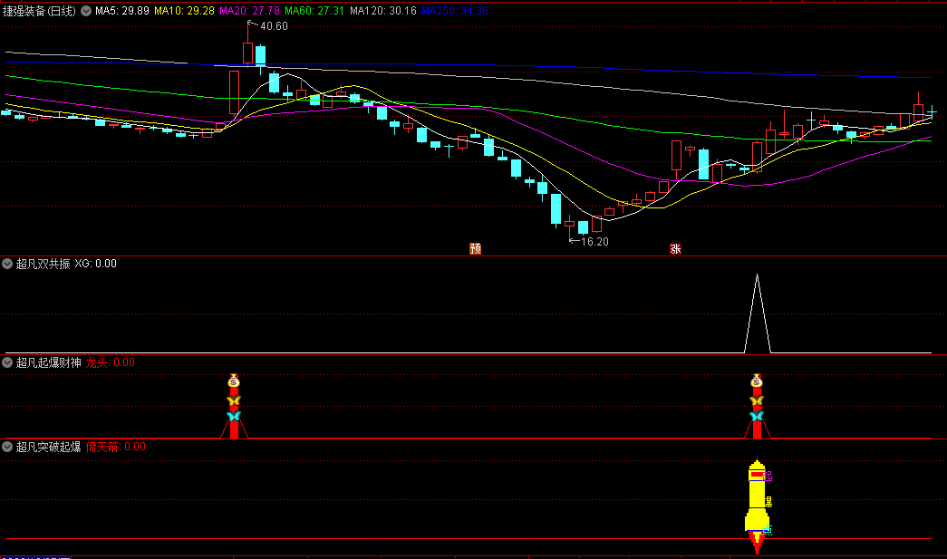Click the red 预 marker icon
947x559 pixels.
[x=475, y=249]
